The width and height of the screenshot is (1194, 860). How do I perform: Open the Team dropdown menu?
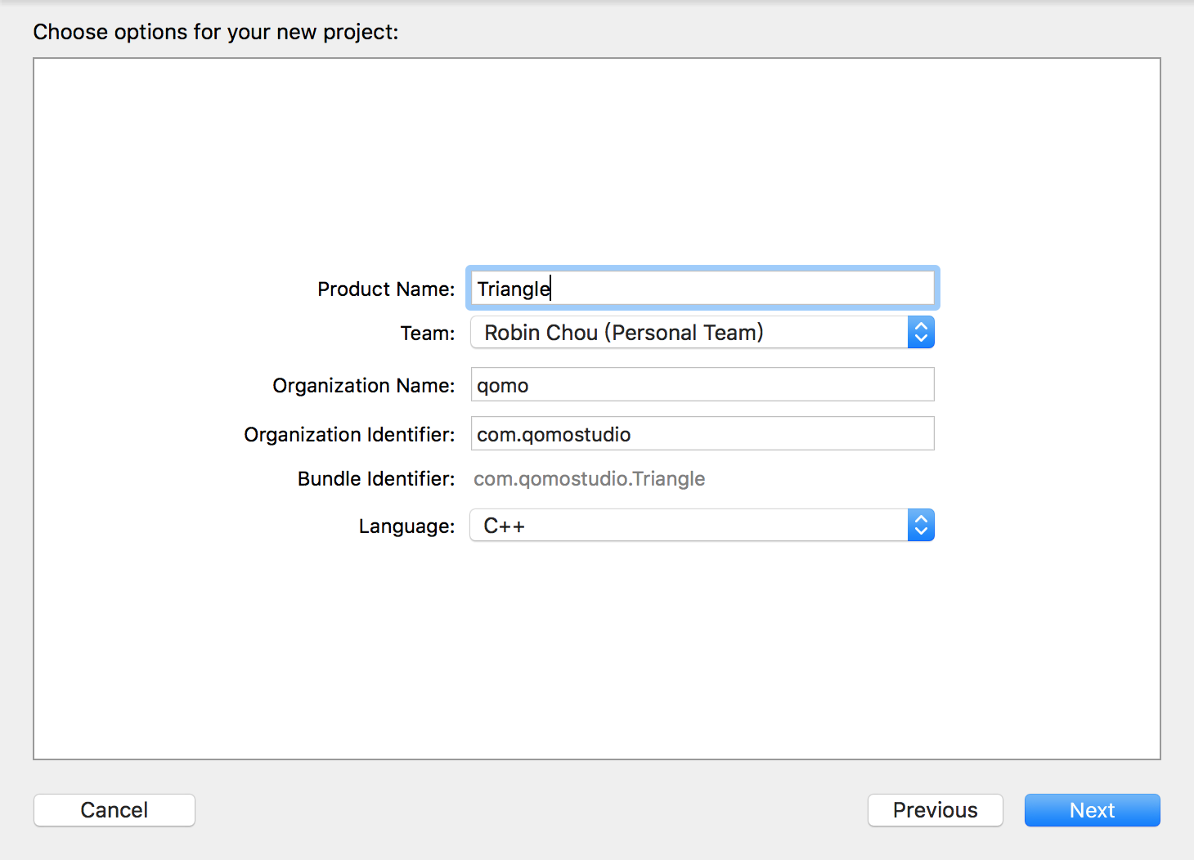coord(702,333)
